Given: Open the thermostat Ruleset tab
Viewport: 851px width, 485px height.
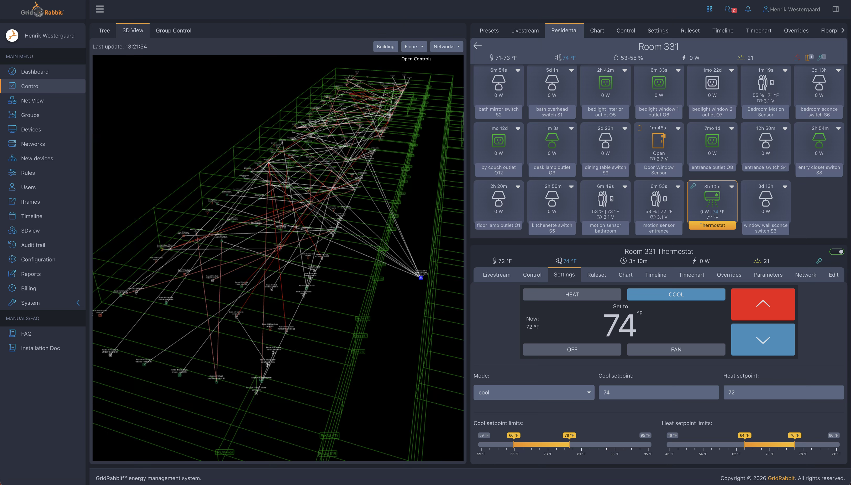Looking at the screenshot, I should click(596, 275).
